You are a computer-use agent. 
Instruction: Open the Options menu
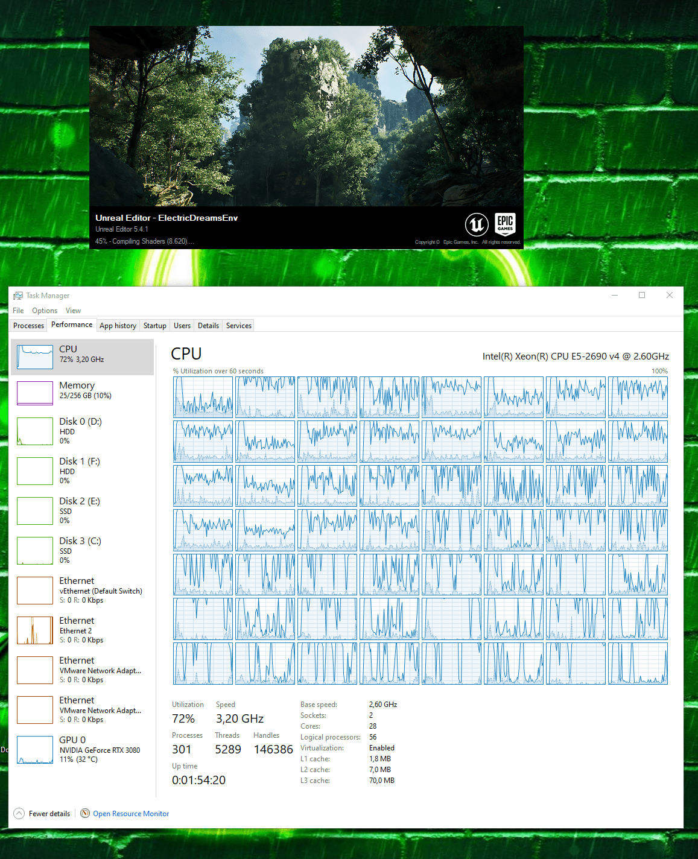pyautogui.click(x=45, y=311)
